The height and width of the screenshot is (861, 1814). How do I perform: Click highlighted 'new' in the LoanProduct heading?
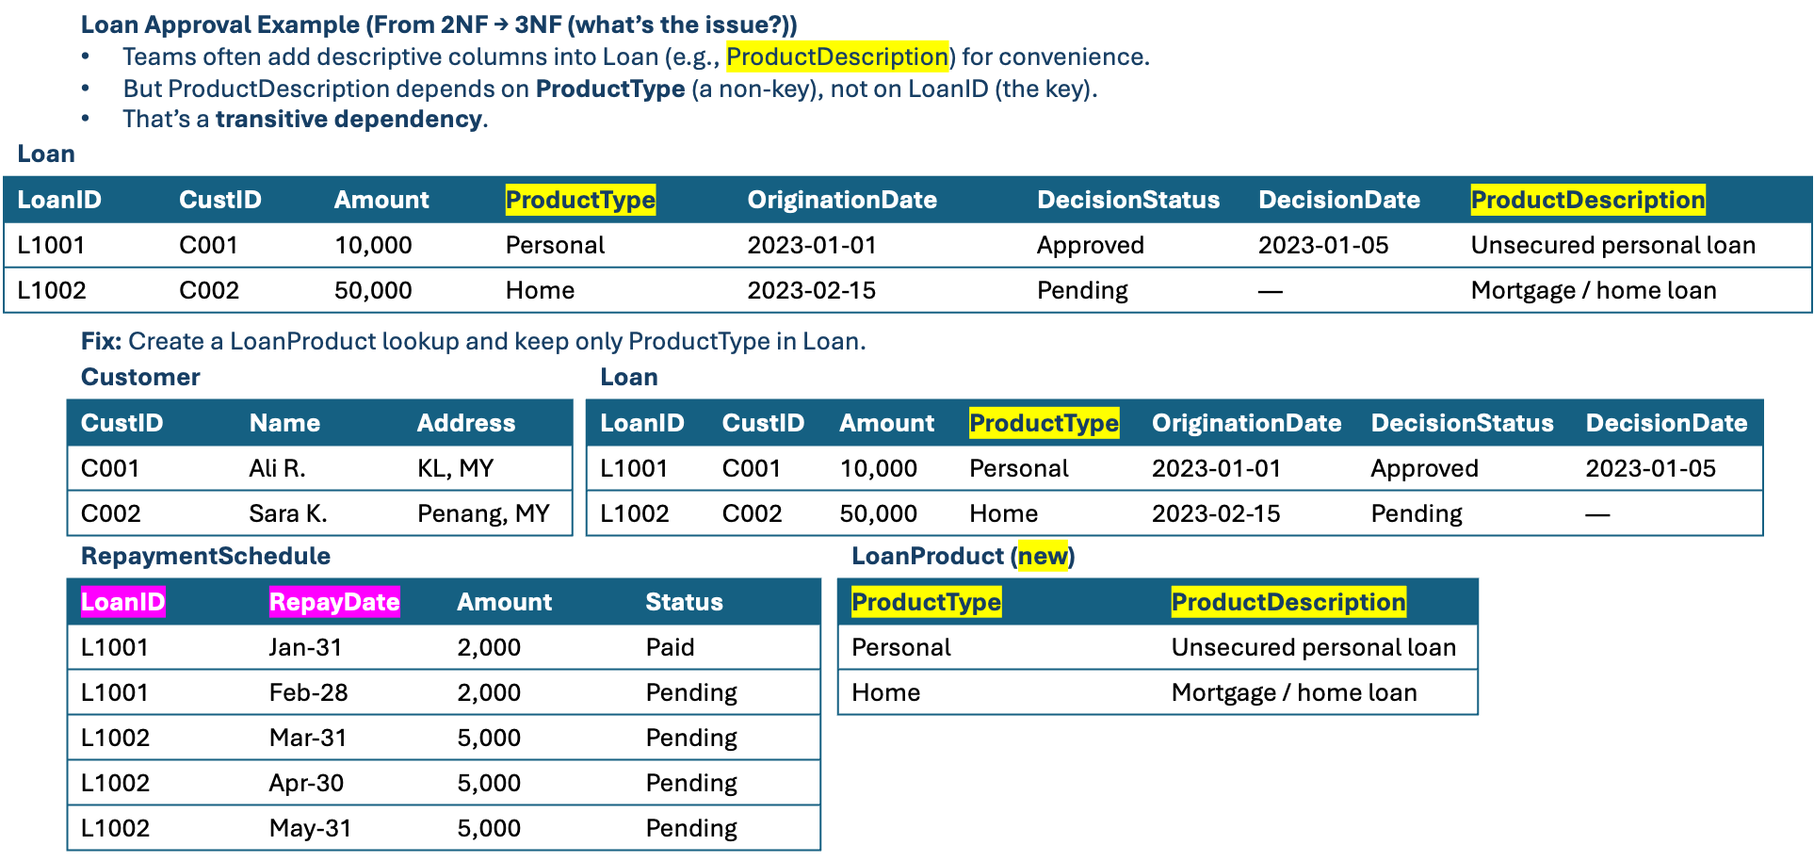pyautogui.click(x=1044, y=556)
